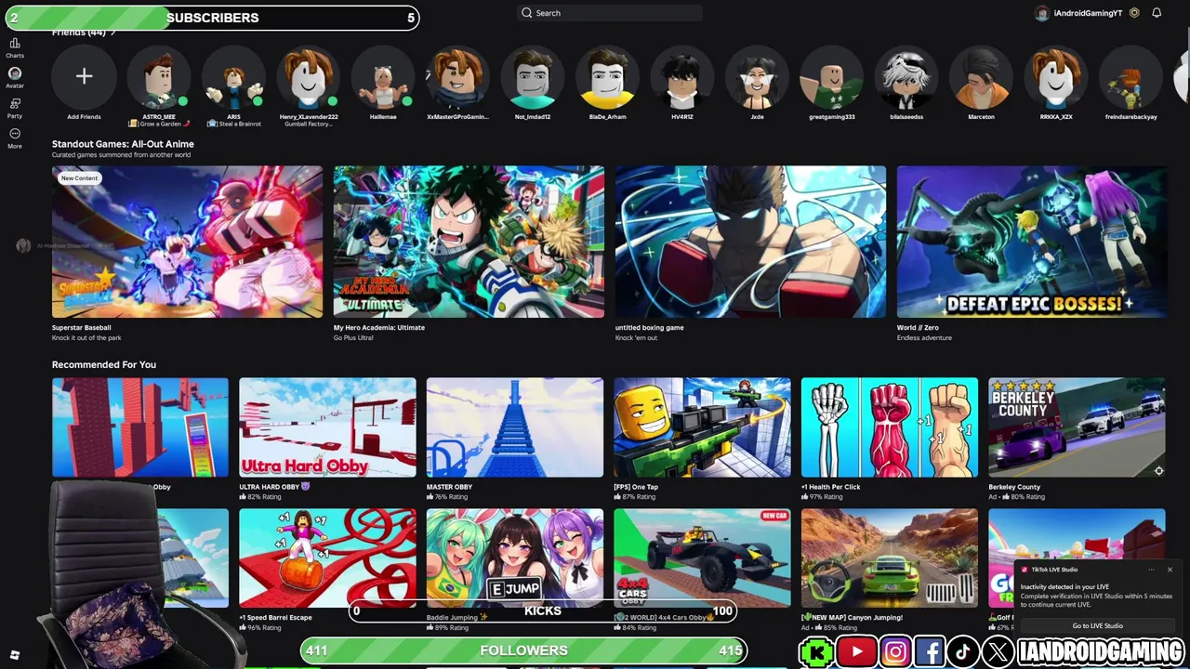This screenshot has height=669, width=1190.
Task: Open the MASTER OBBY game thumbnail
Action: pyautogui.click(x=515, y=427)
